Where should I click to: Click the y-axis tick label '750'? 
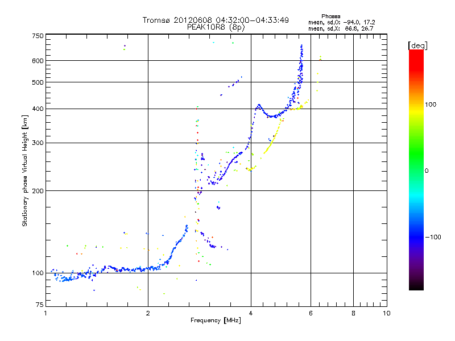[x=38, y=36]
